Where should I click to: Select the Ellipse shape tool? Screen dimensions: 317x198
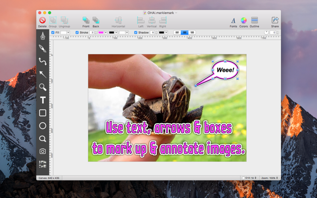(43, 126)
